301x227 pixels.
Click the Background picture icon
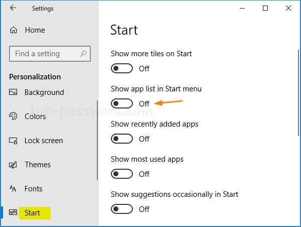(14, 92)
